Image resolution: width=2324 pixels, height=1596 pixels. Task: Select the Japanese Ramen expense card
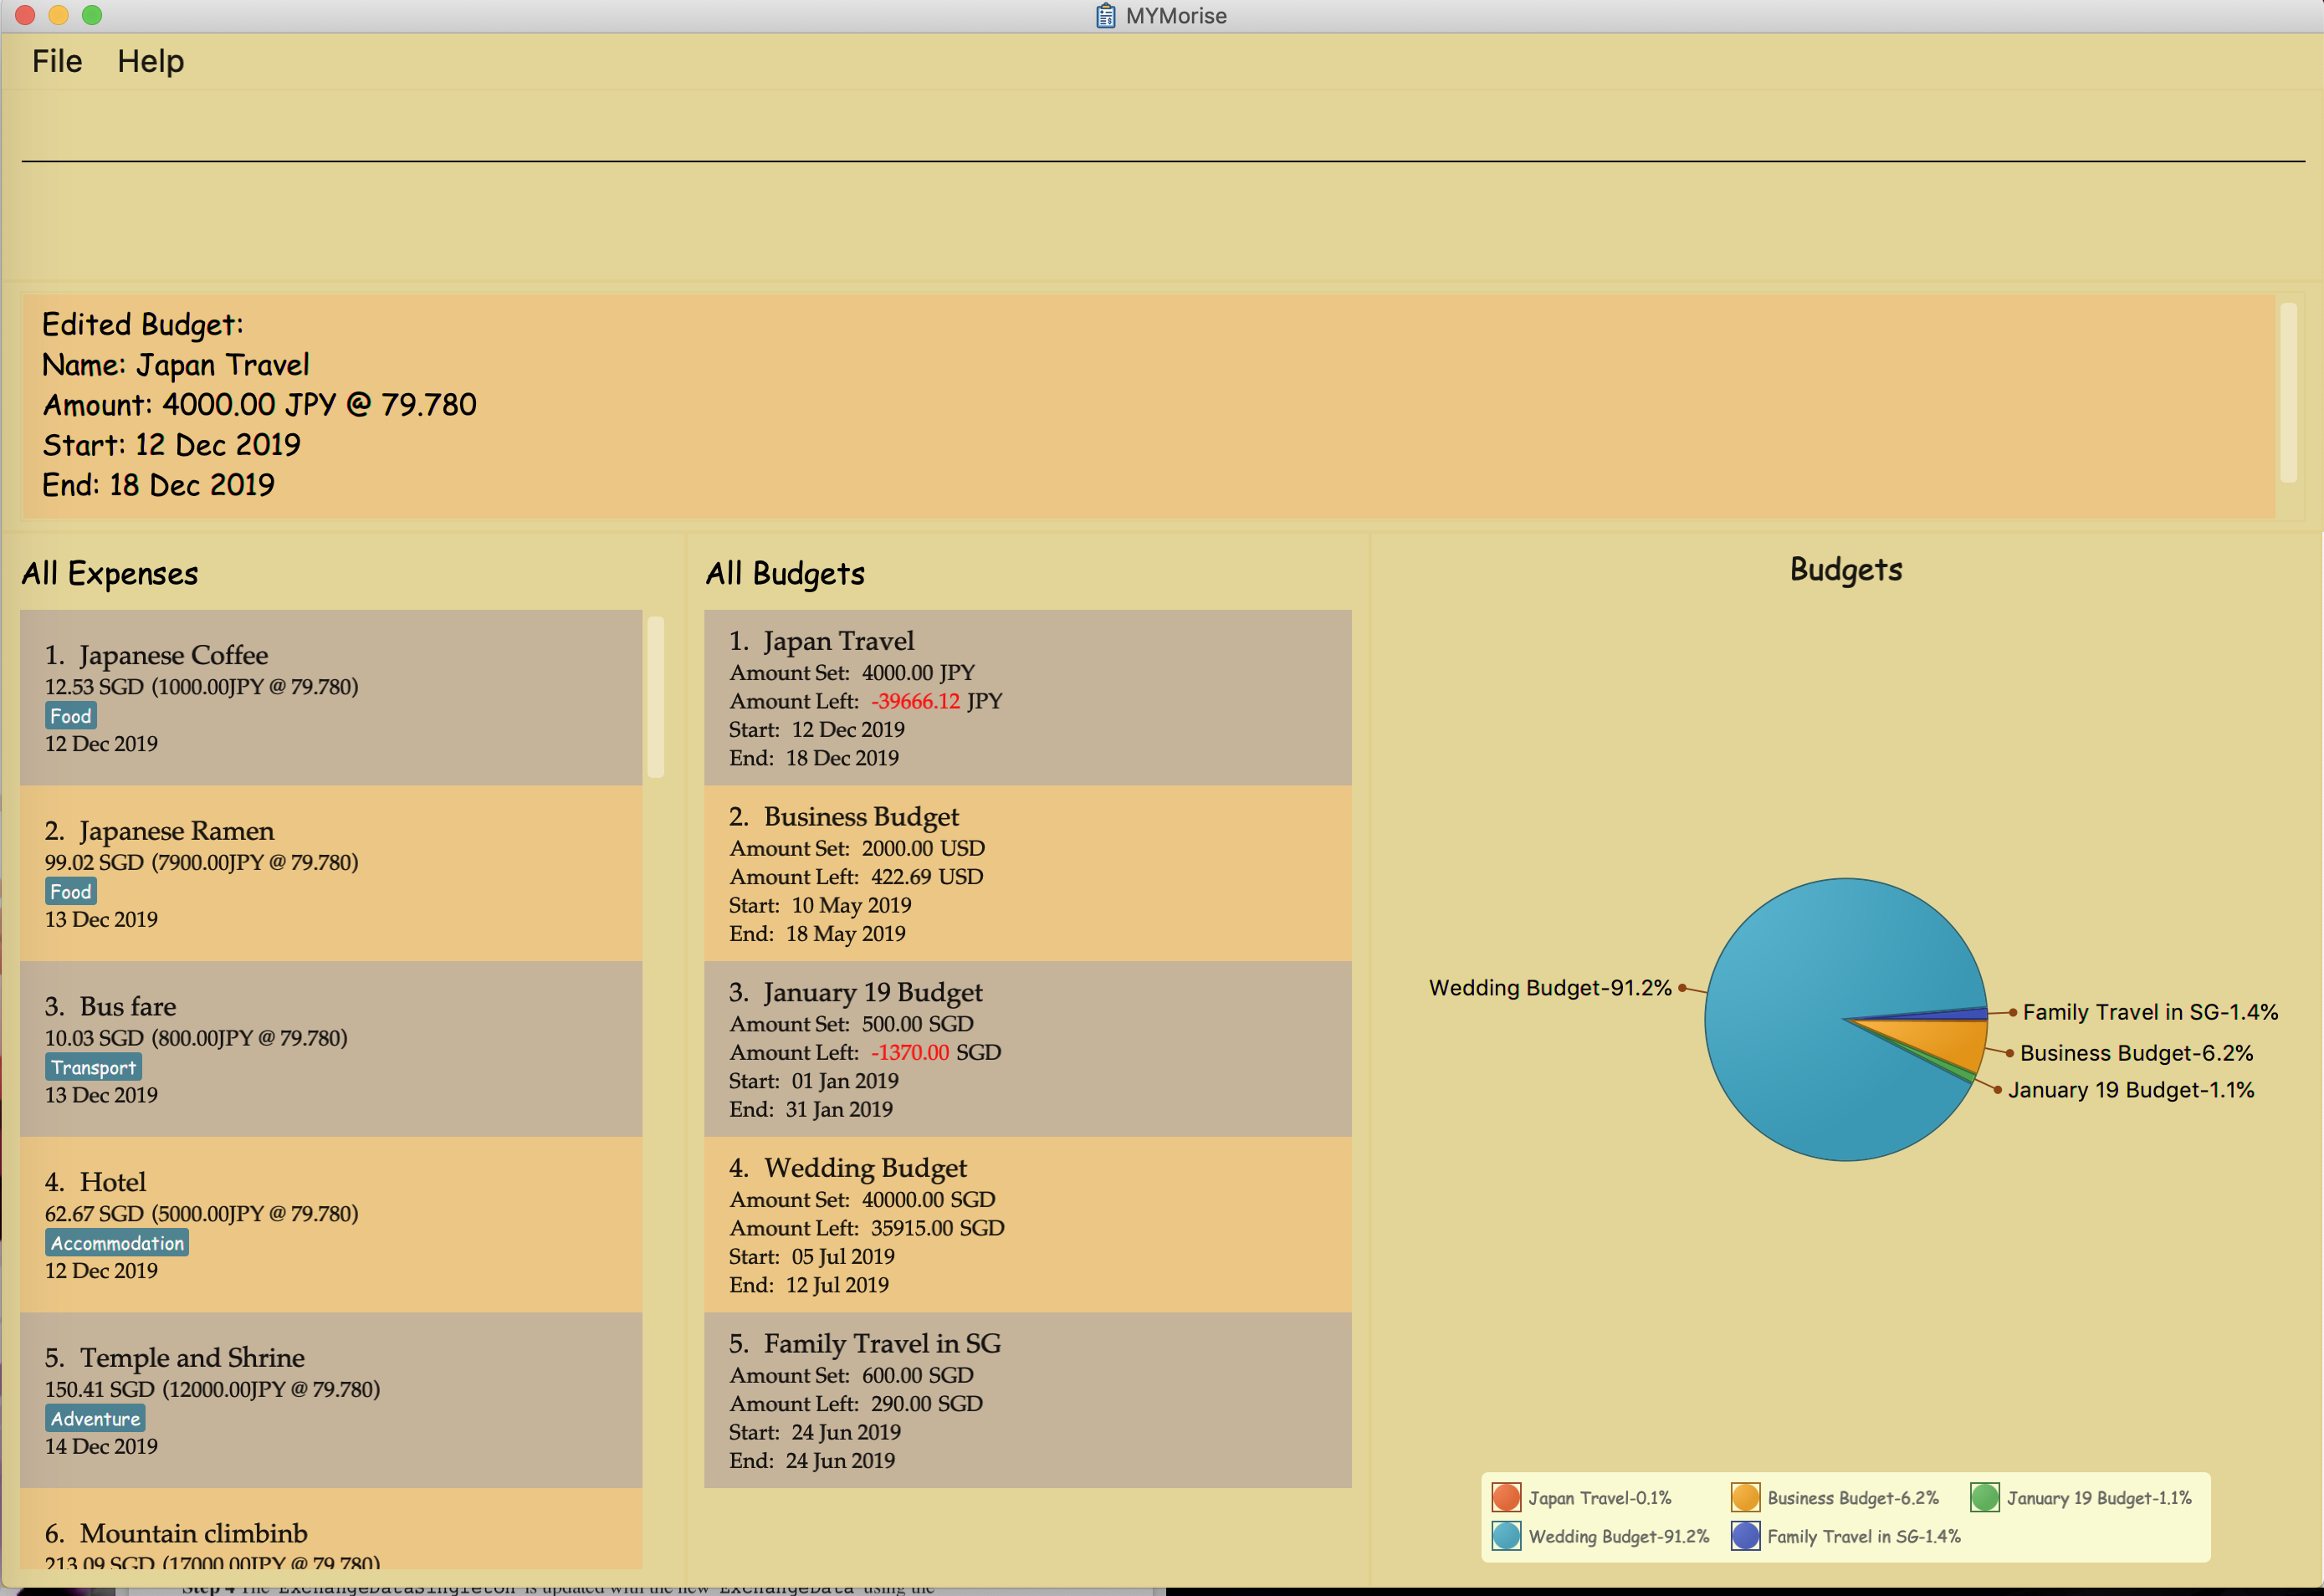pos(330,873)
